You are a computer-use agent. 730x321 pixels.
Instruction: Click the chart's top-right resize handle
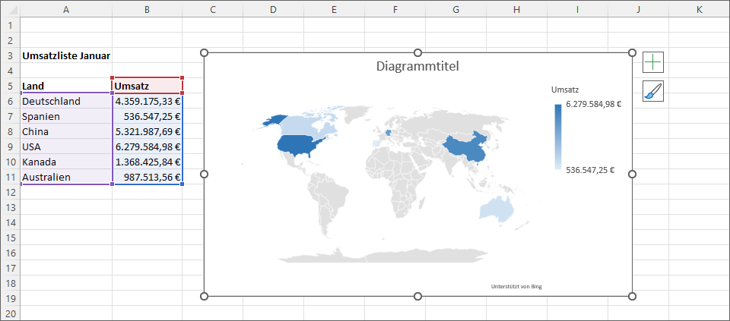[x=632, y=52]
